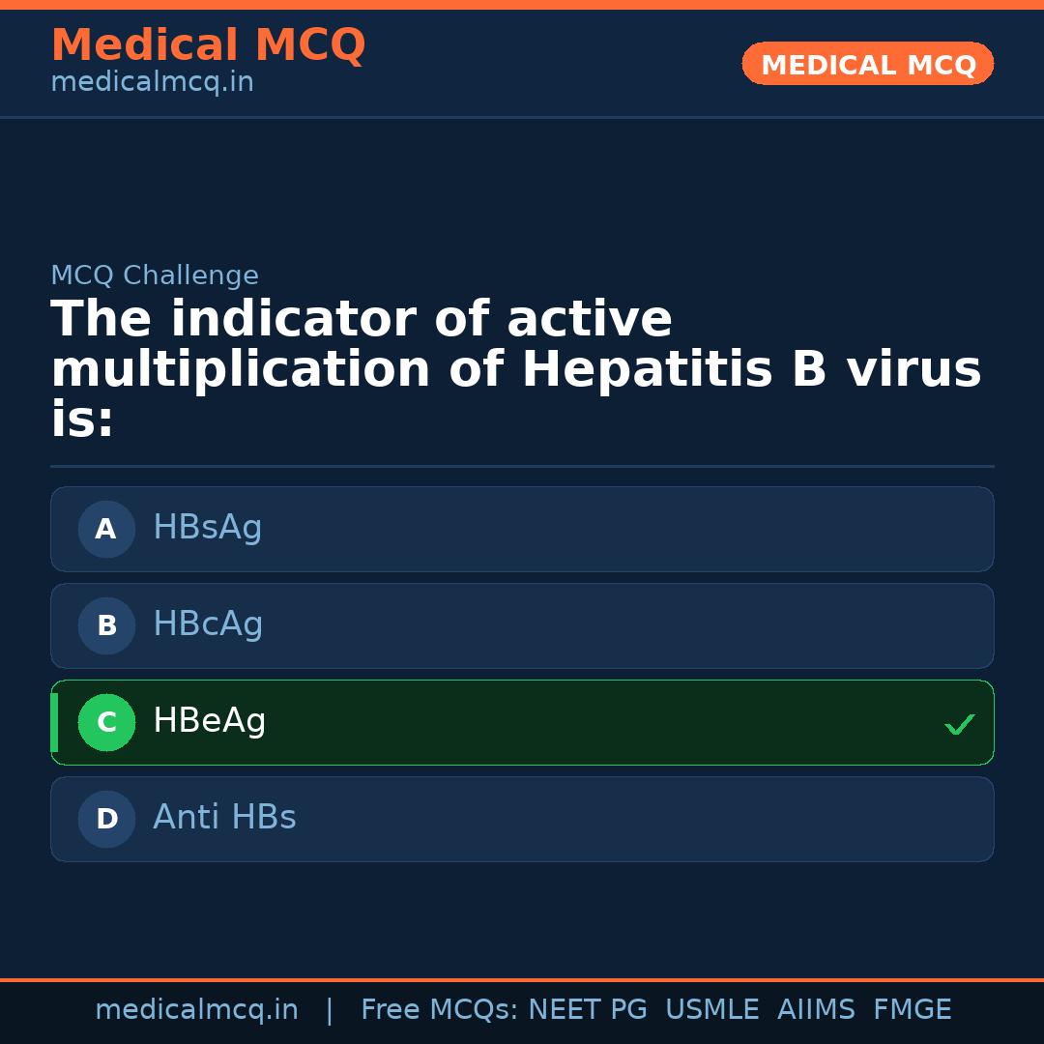The image size is (1044, 1044).
Task: Open the medicalmcq.in link under the title
Action: click(x=152, y=82)
